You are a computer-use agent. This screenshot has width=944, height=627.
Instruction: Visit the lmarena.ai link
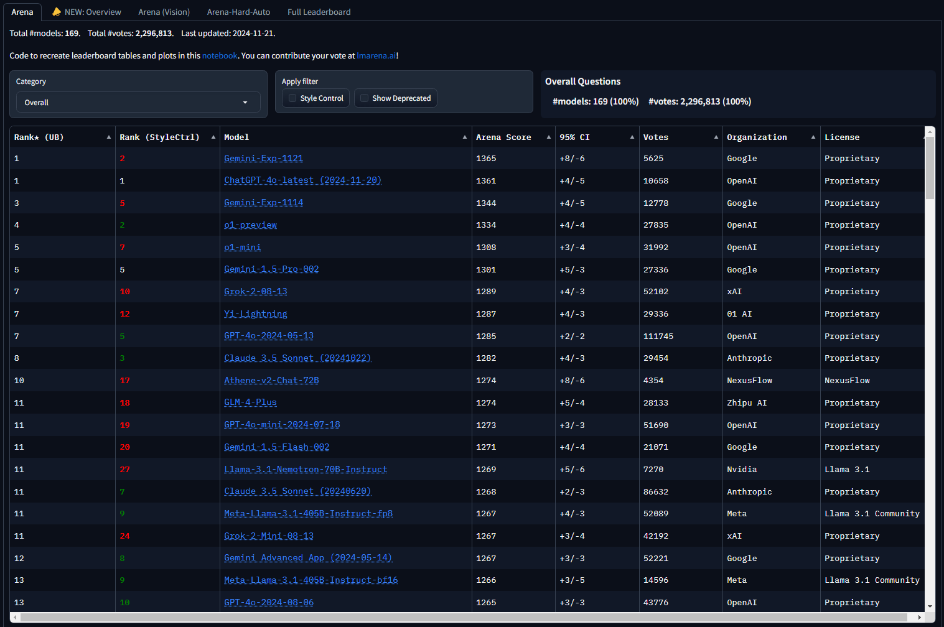tap(375, 55)
